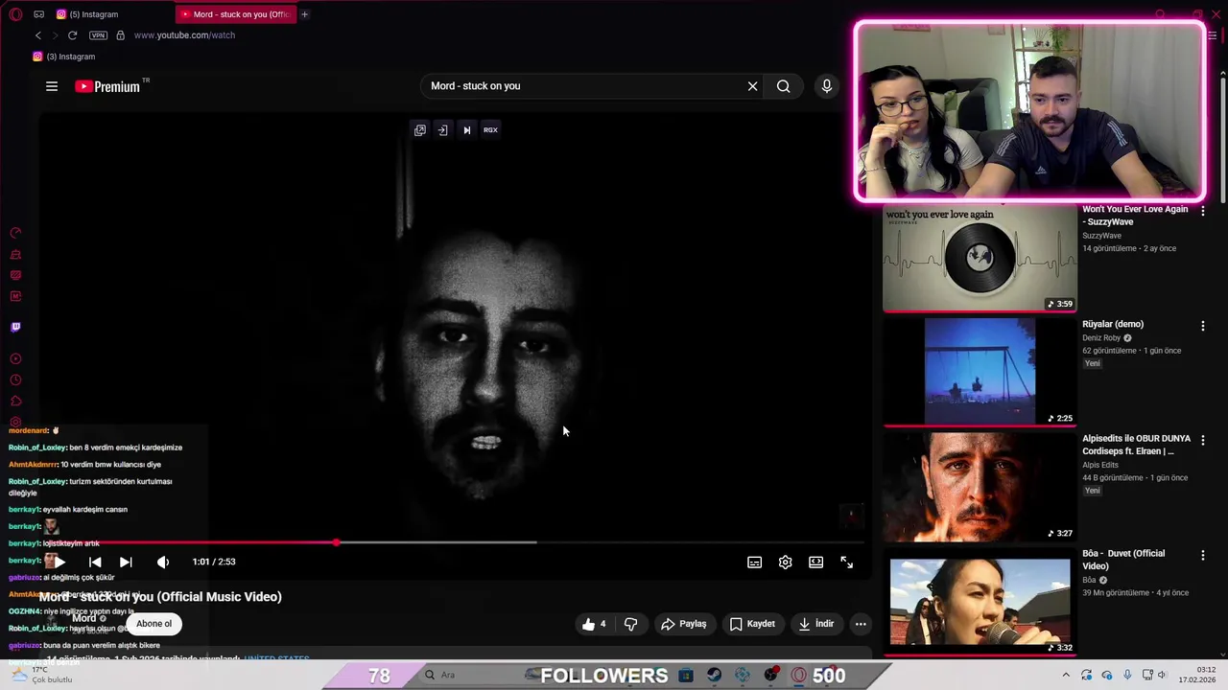Open Opera sidebar settings gear
The height and width of the screenshot is (690, 1228).
pyautogui.click(x=15, y=423)
